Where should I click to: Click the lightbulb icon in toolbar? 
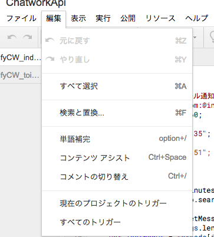[212, 37]
